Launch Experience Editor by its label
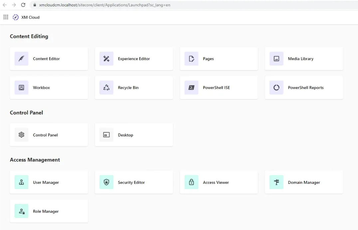 (134, 59)
